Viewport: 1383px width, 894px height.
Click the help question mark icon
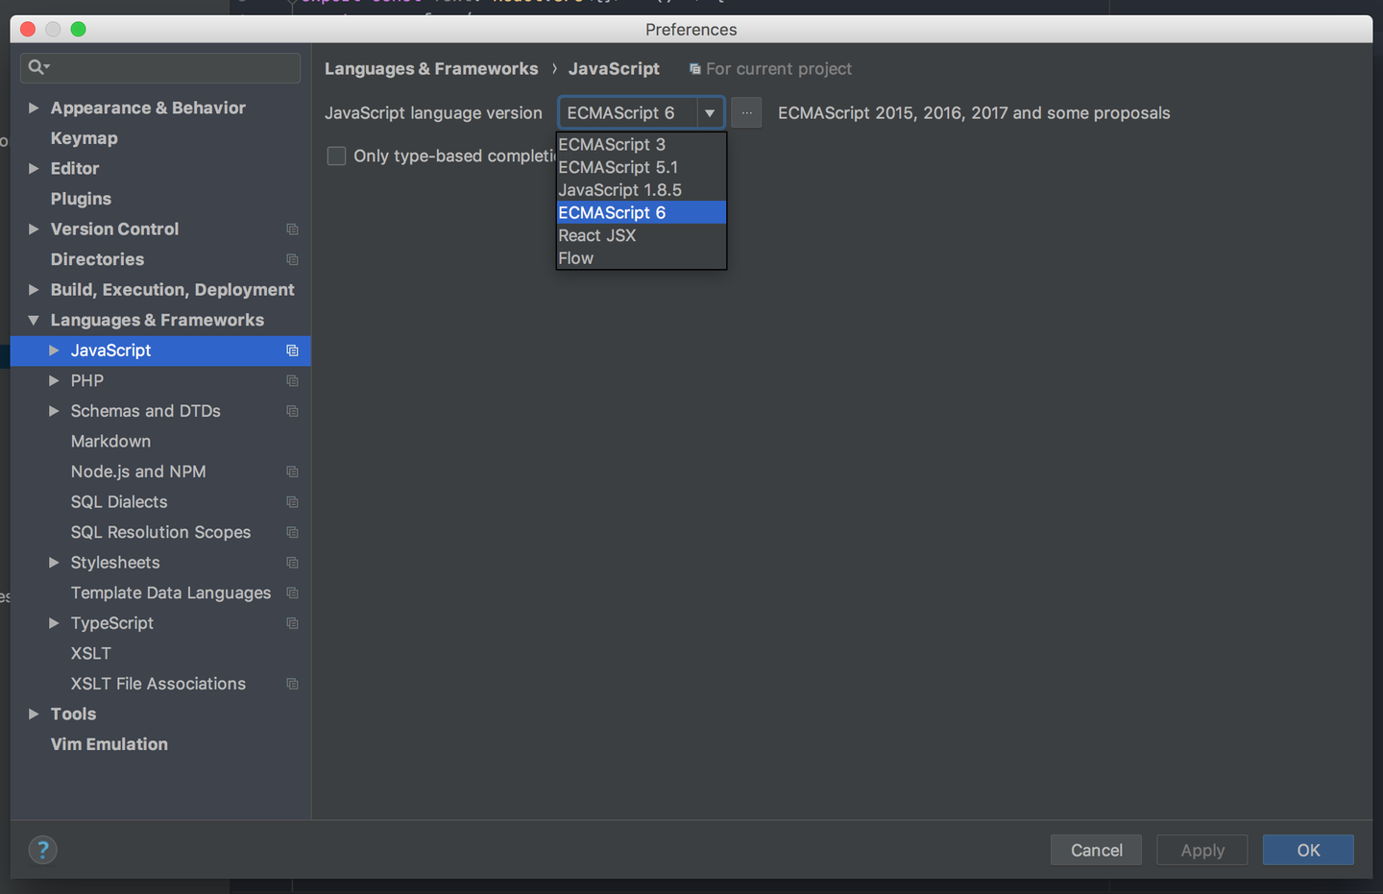click(x=42, y=850)
